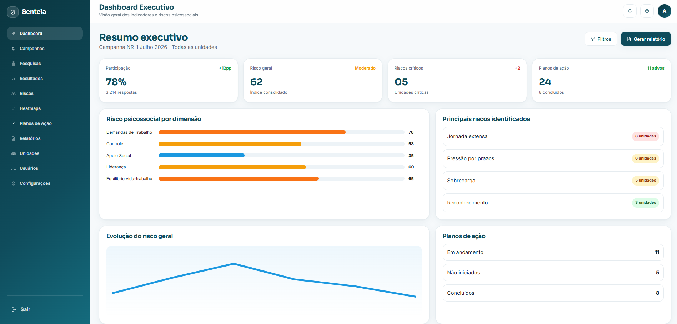Click the +2 critical risks indicator
Screen dimensions: 677x324
pos(517,68)
